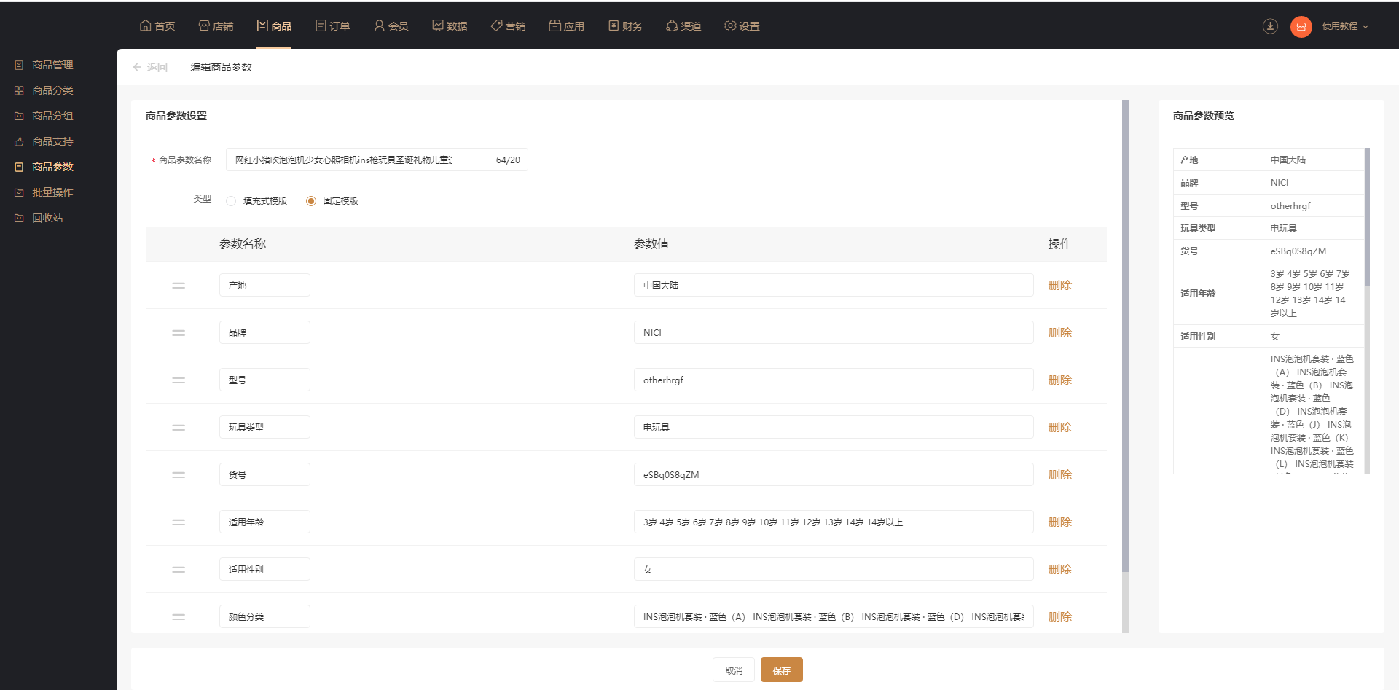Click the 商品分组 sidebar icon

[x=19, y=116]
